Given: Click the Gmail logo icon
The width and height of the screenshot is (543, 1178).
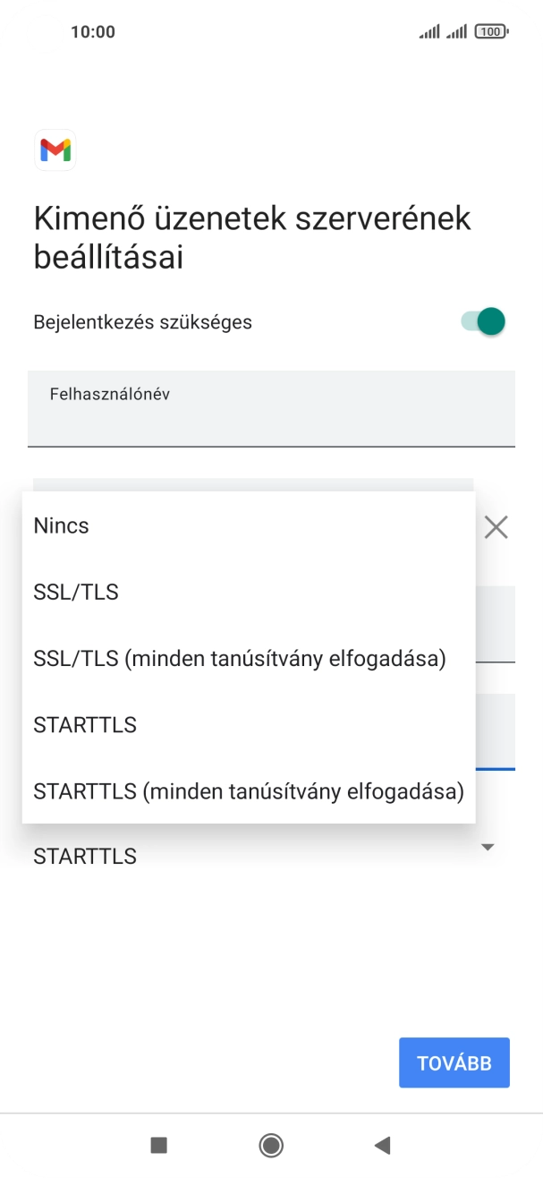Looking at the screenshot, I should (x=55, y=149).
